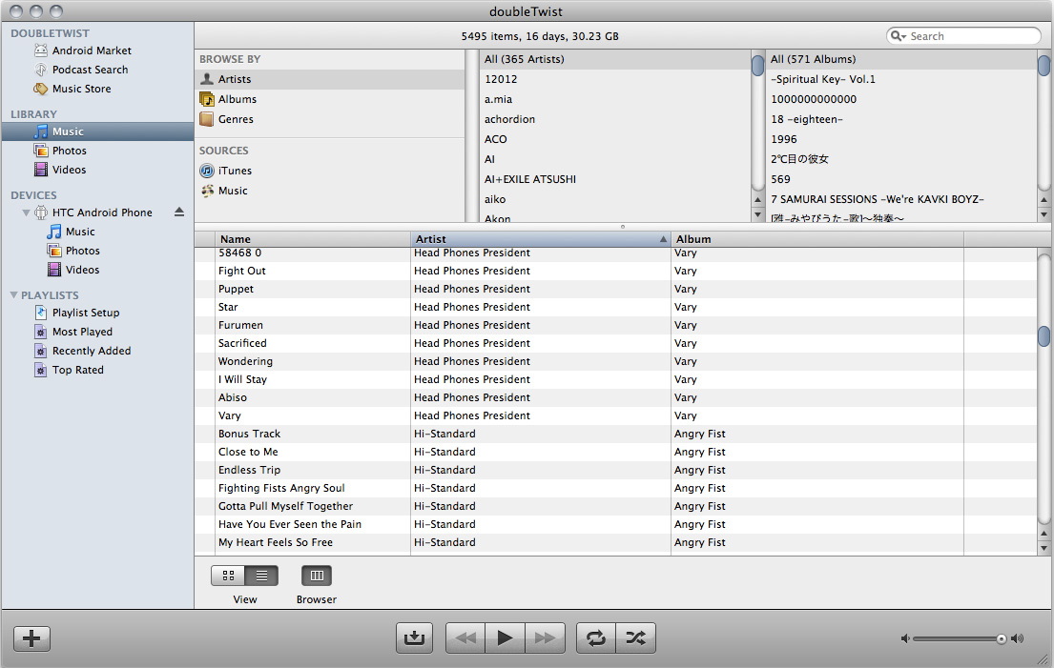The width and height of the screenshot is (1054, 668).
Task: Click the song list scroll-down arrow
Action: click(x=1044, y=549)
